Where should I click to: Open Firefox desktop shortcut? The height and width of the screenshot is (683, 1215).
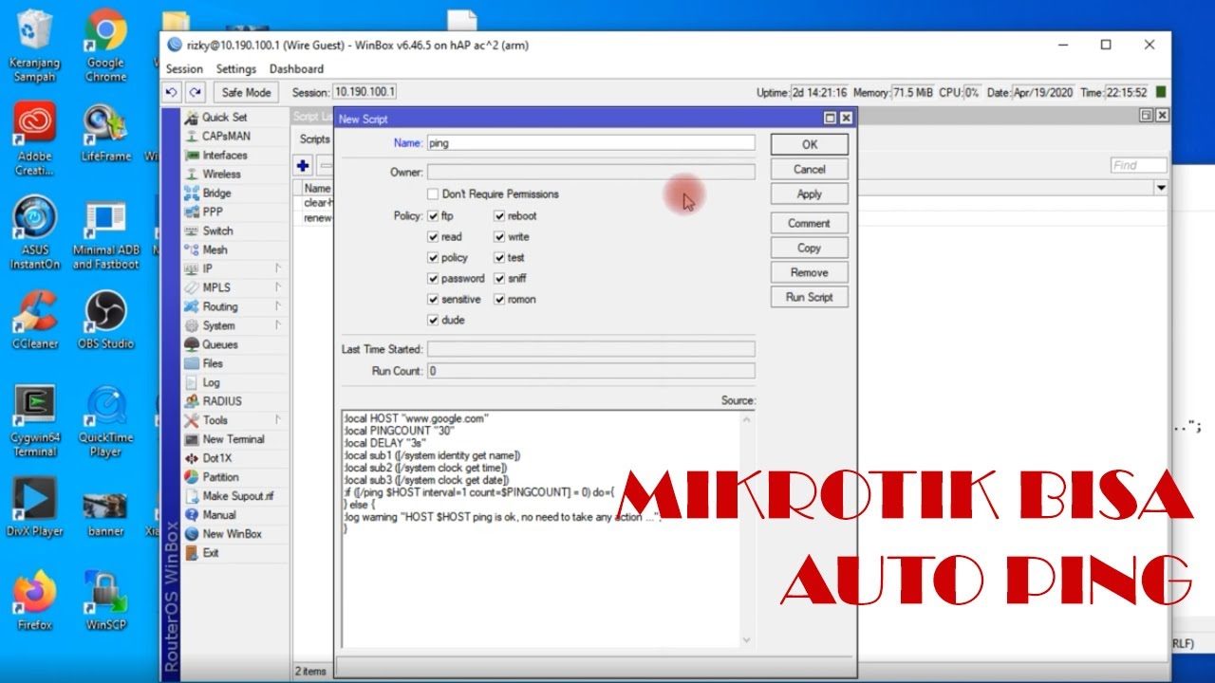tap(34, 600)
